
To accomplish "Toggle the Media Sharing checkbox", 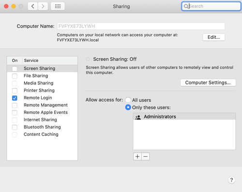I will (x=15, y=83).
